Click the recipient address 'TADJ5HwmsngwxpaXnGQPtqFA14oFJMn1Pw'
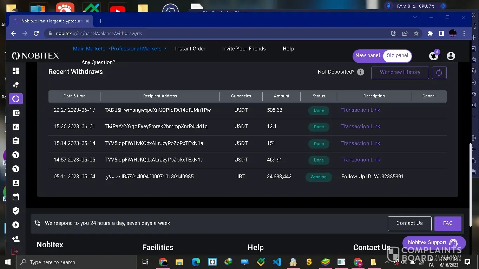 (x=158, y=110)
